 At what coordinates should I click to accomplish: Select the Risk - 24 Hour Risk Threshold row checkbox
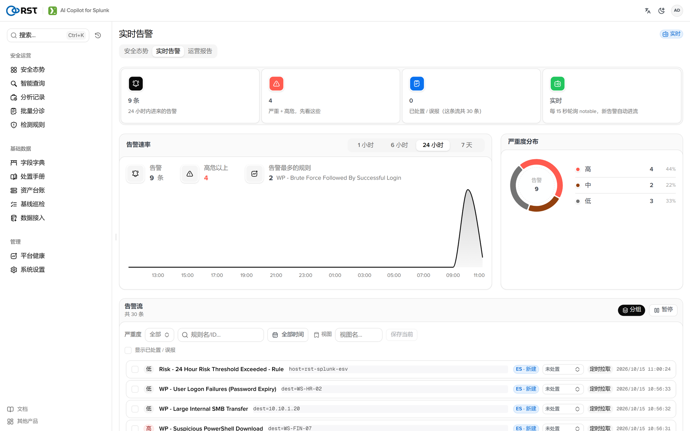(135, 369)
